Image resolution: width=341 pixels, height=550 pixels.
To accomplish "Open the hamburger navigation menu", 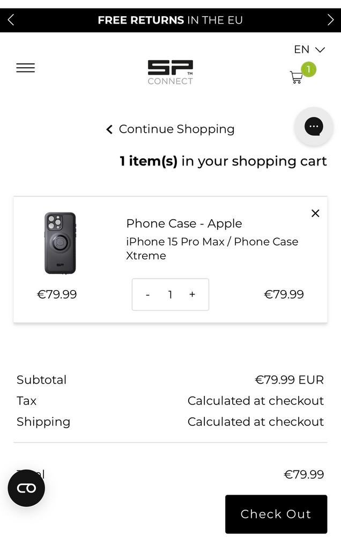I will (25, 67).
